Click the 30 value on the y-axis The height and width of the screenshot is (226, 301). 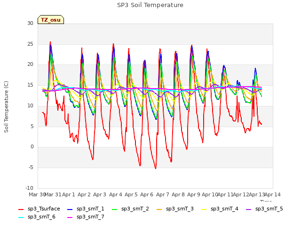[30, 23]
